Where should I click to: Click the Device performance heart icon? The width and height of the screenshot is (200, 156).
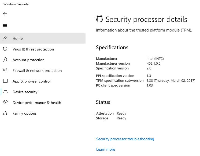coord(5,103)
